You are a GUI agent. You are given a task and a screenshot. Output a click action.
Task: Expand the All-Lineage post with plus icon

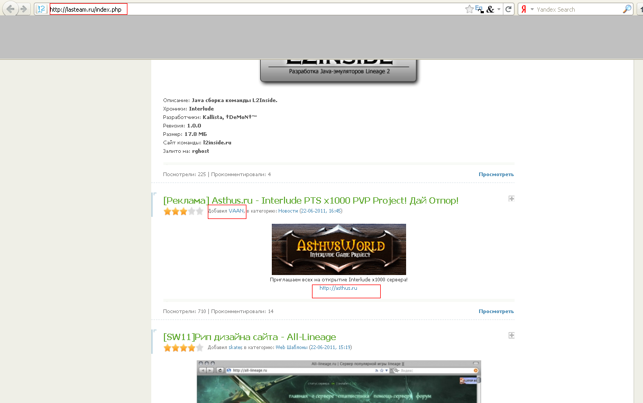point(511,335)
